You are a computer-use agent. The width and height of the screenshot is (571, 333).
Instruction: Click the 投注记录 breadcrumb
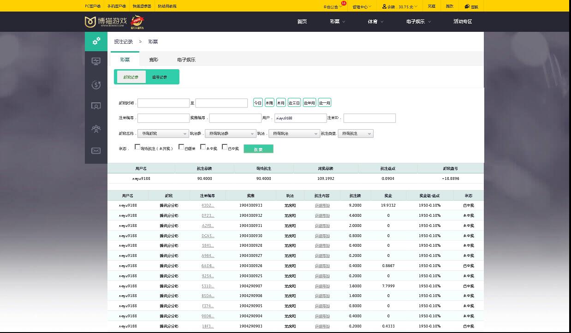tap(124, 42)
